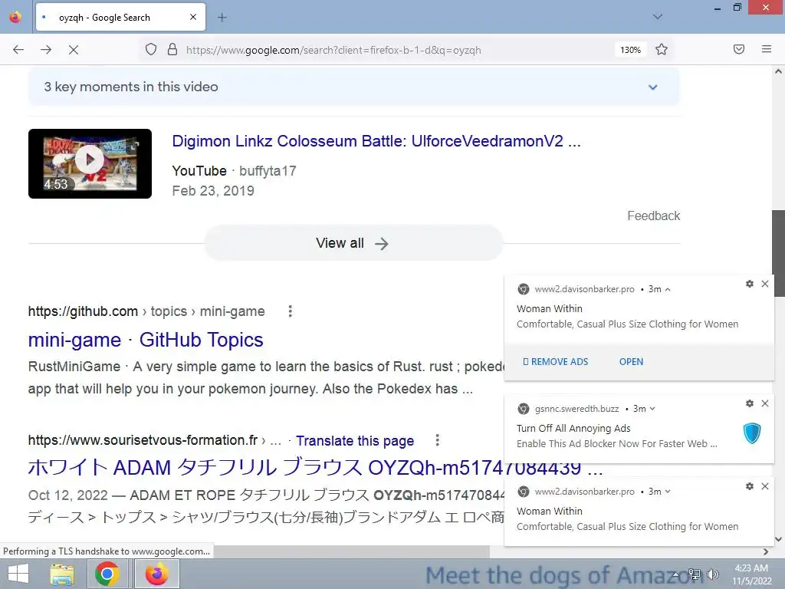
Task: Reset the 130% zoom level
Action: click(x=630, y=50)
